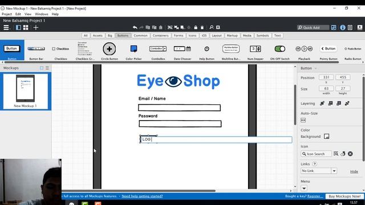Click the first Layering icon

pyautogui.click(x=322, y=104)
